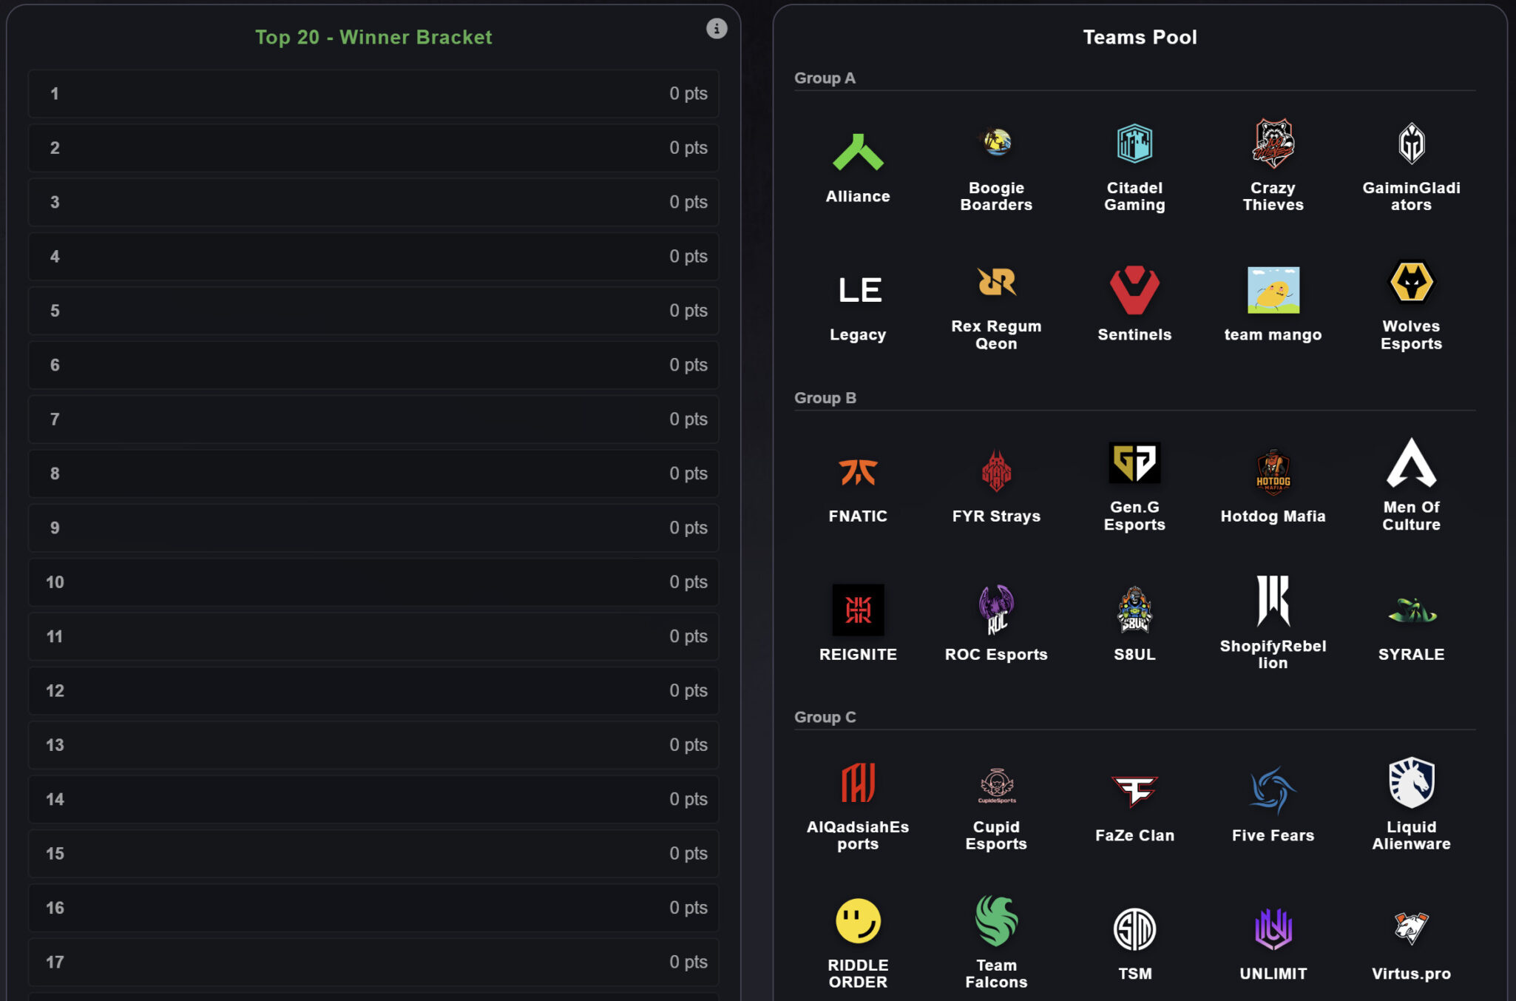Choose the Team Falcons logo

click(x=996, y=921)
